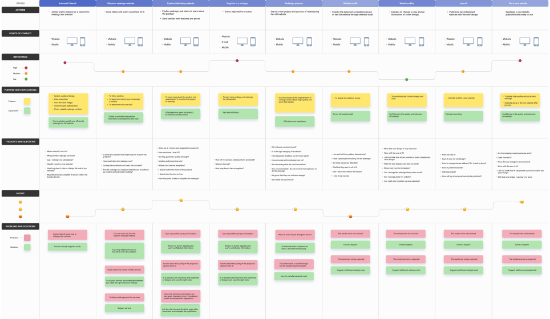Select the desktop icon in the Launch column

click(x=468, y=42)
